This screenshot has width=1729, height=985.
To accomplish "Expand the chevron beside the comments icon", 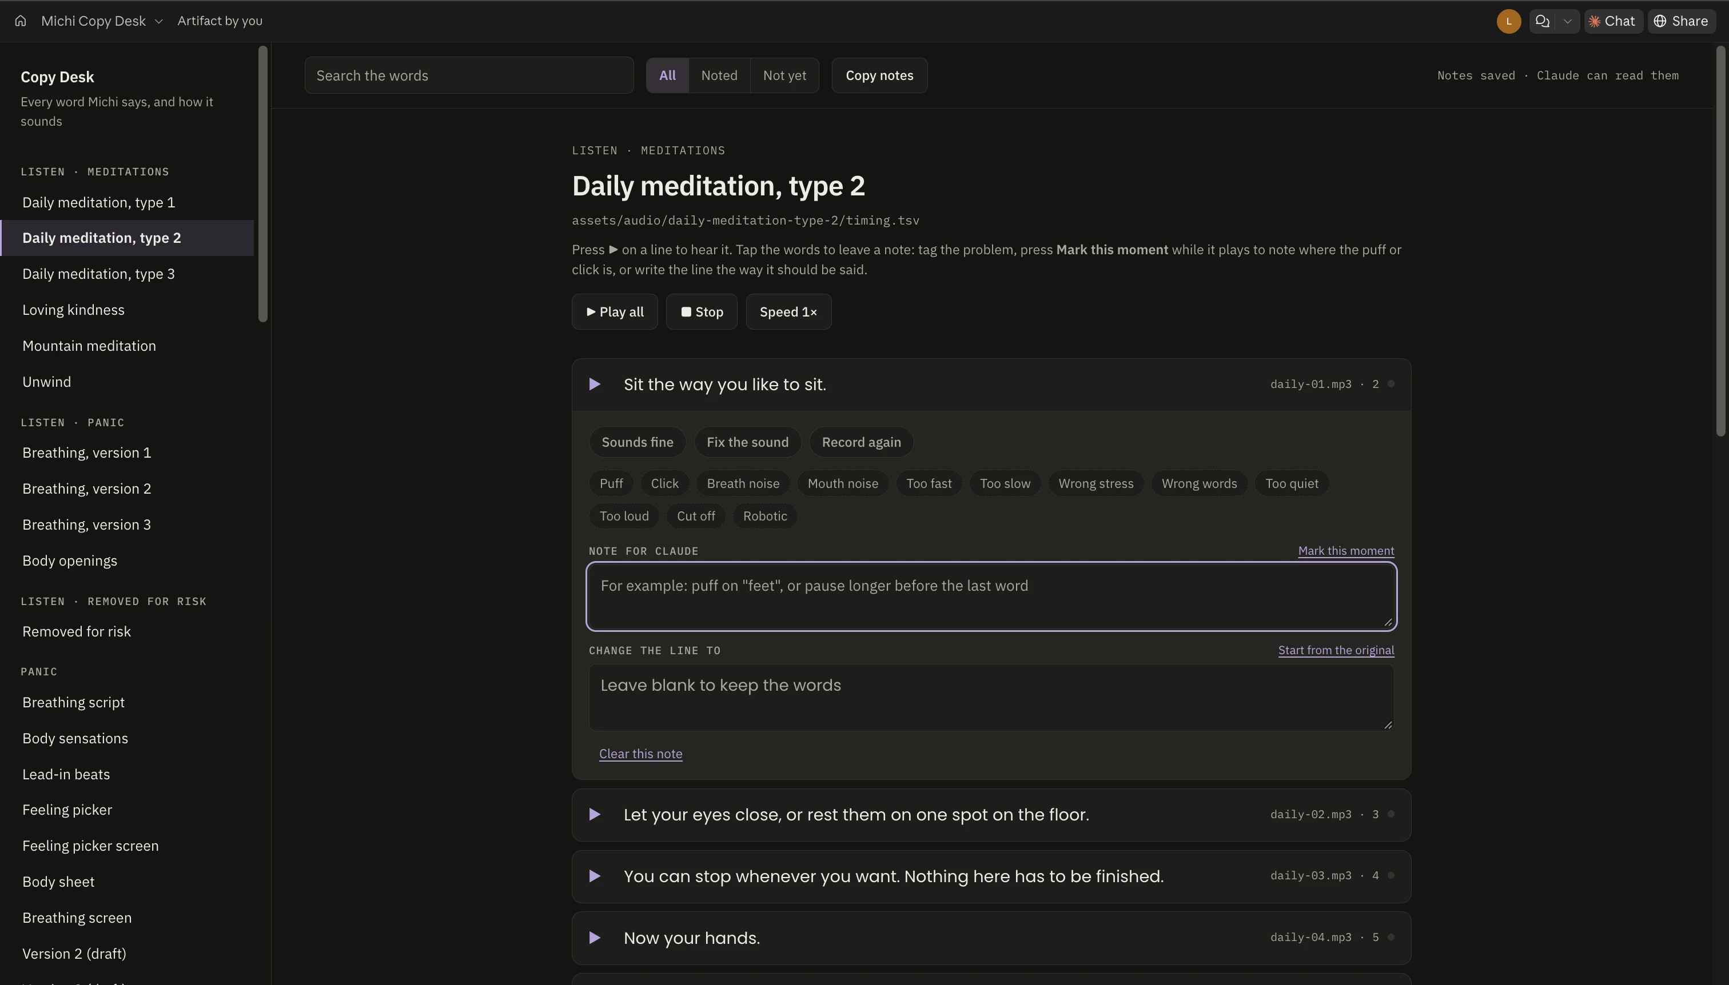I will (x=1567, y=21).
